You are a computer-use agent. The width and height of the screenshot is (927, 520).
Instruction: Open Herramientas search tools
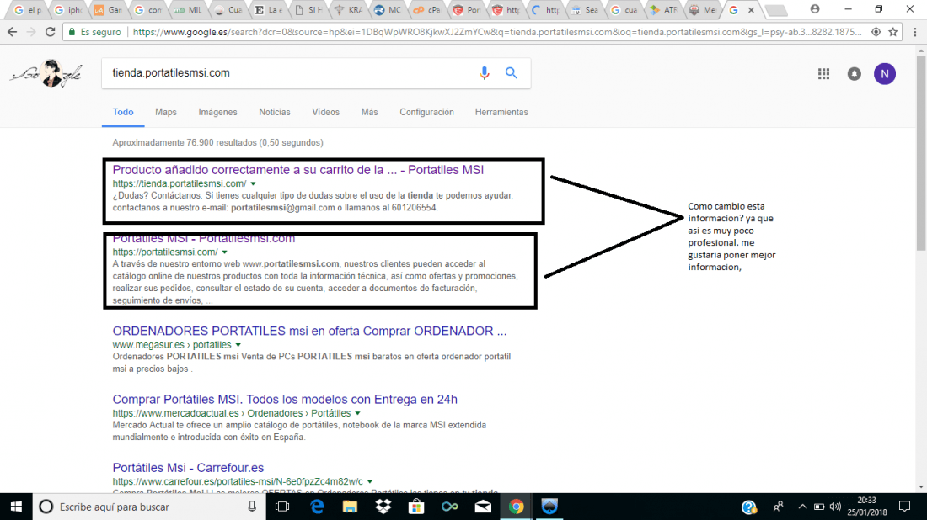[501, 112]
